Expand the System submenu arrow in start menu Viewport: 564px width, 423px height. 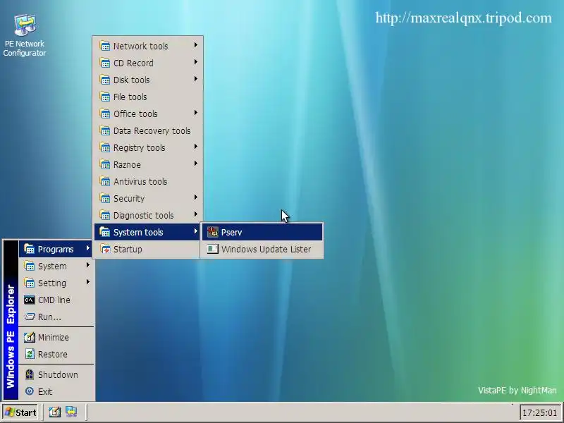(x=87, y=265)
